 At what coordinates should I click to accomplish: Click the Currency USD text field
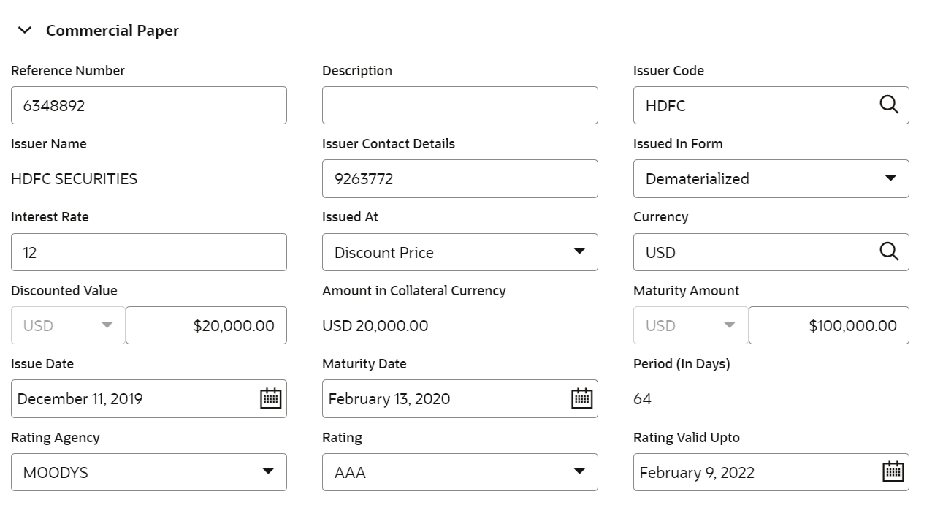(752, 252)
